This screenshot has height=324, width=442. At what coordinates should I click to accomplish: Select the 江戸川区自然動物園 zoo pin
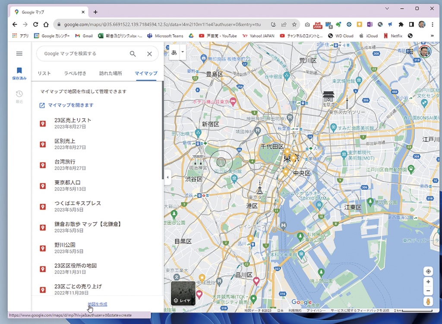tap(411, 168)
